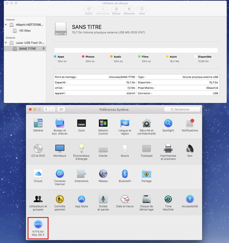The height and width of the screenshot is (243, 229).
Task: Open Imprimantes et scanners pane
Action: pos(168,152)
